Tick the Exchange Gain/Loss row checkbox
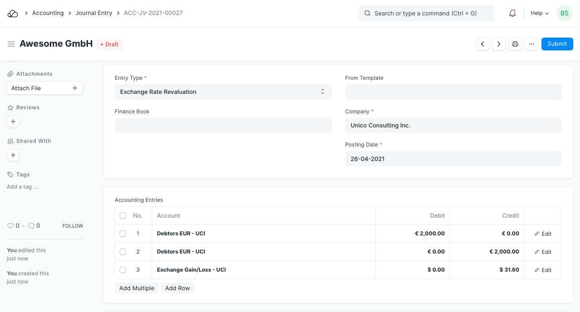The image size is (580, 312). coord(123,270)
